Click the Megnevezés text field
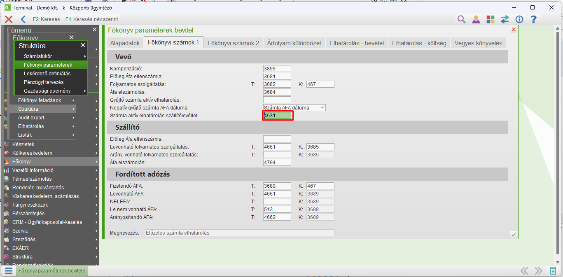Screen dimensions: 563x277 pos(240,233)
